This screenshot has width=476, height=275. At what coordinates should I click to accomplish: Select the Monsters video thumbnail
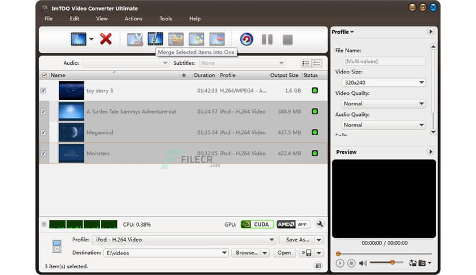tap(71, 153)
